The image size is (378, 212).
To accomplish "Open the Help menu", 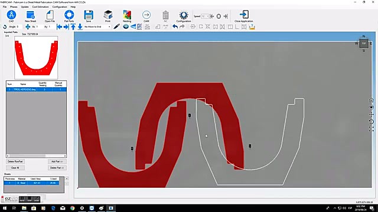I will pyautogui.click(x=73, y=6).
